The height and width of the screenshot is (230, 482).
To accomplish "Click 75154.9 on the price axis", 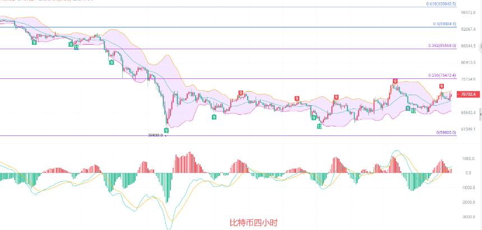I will tap(469, 79).
